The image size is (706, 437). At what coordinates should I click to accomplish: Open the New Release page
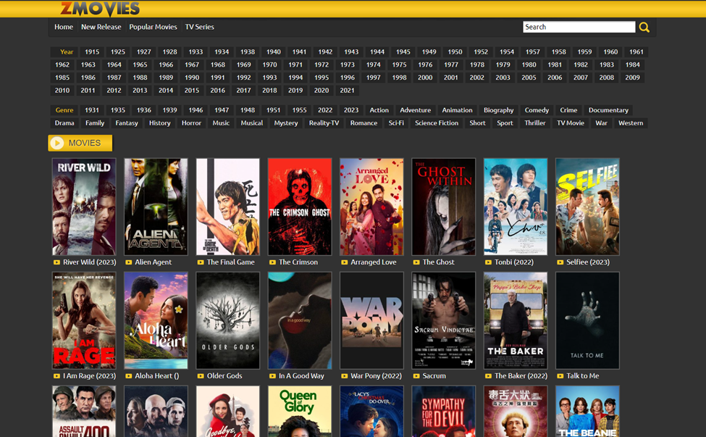101,27
